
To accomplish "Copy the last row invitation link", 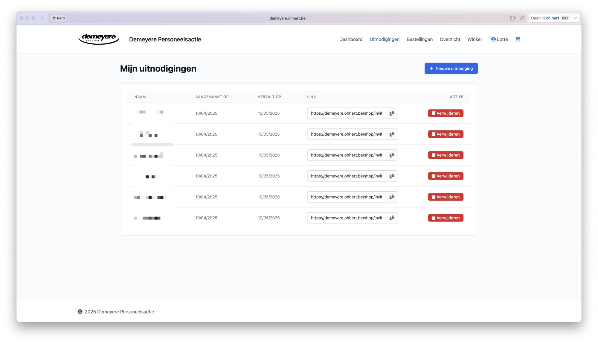I will pos(392,218).
